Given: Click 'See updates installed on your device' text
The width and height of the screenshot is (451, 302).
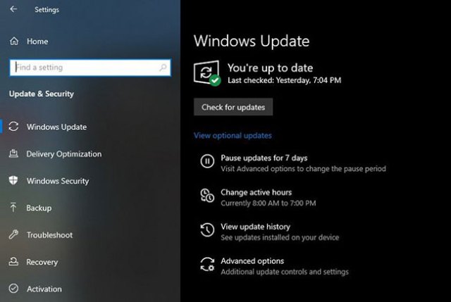Looking at the screenshot, I should [280, 237].
